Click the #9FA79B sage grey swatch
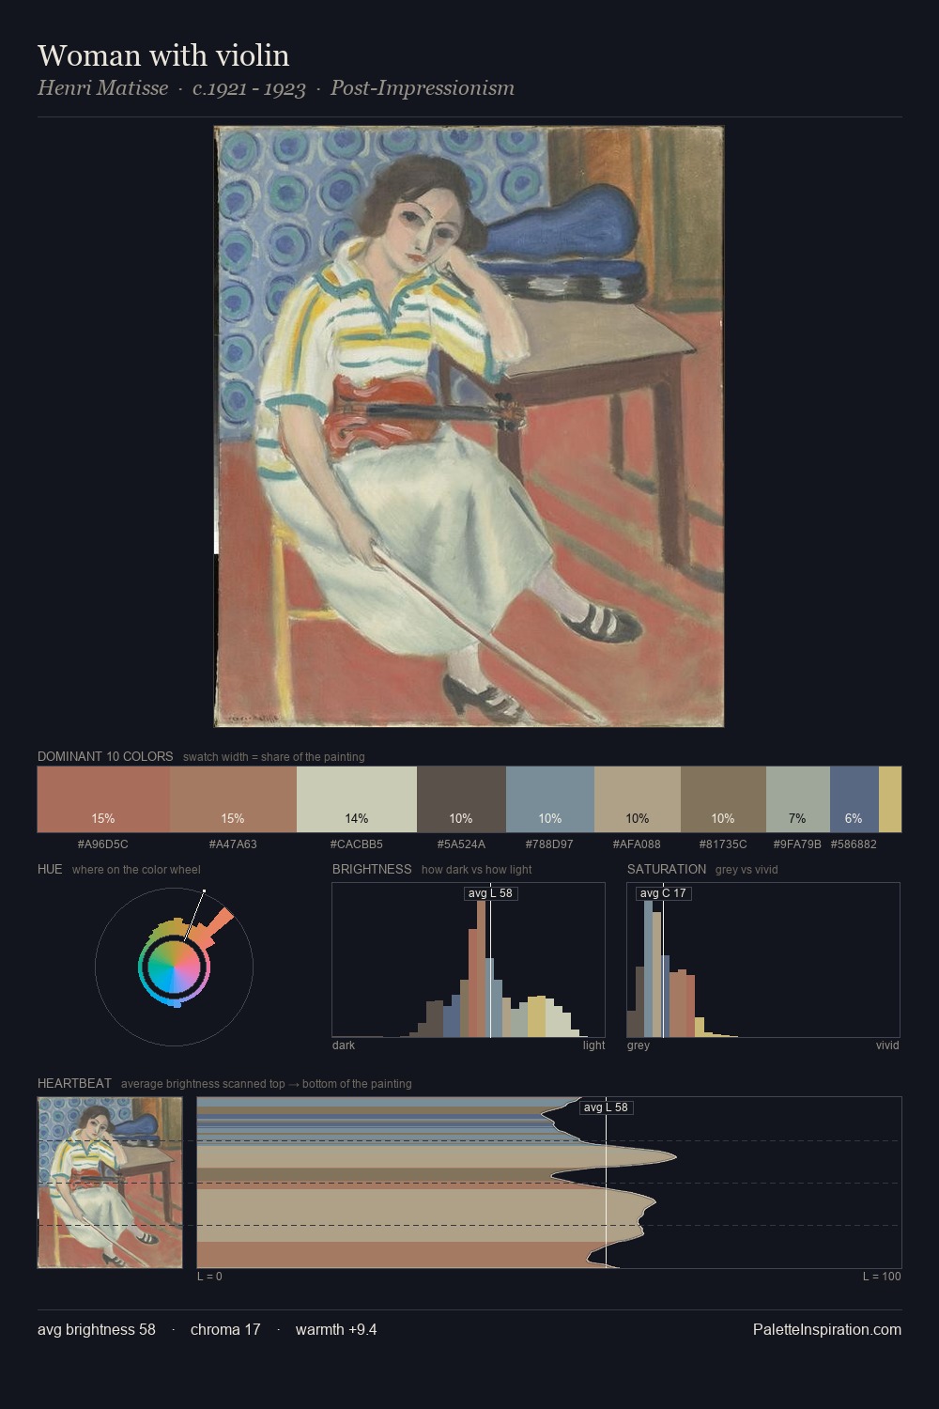Viewport: 939px width, 1409px height. [x=798, y=799]
